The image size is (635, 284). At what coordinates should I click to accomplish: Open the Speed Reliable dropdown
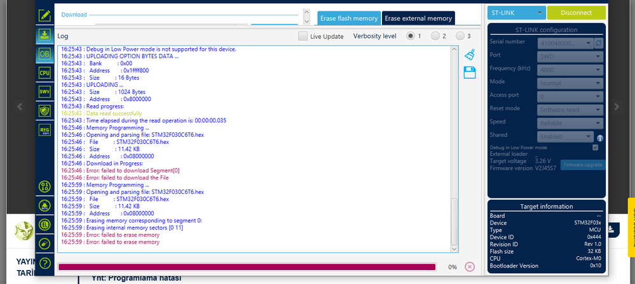point(570,123)
